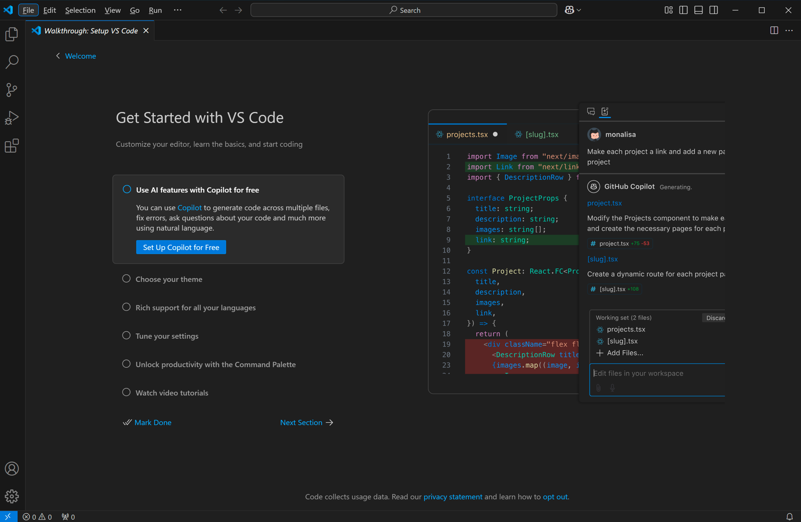Open the Extensions view
This screenshot has width=801, height=522.
point(12,145)
